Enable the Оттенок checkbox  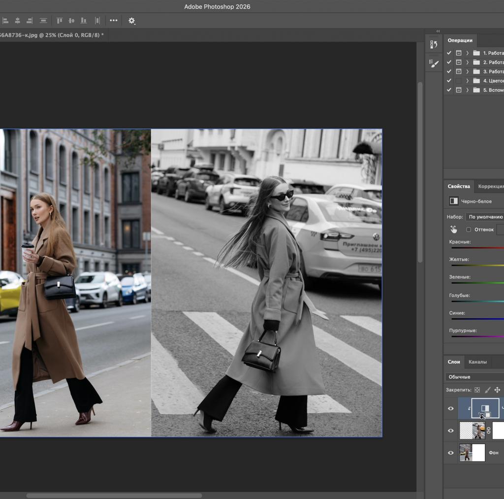[469, 229]
